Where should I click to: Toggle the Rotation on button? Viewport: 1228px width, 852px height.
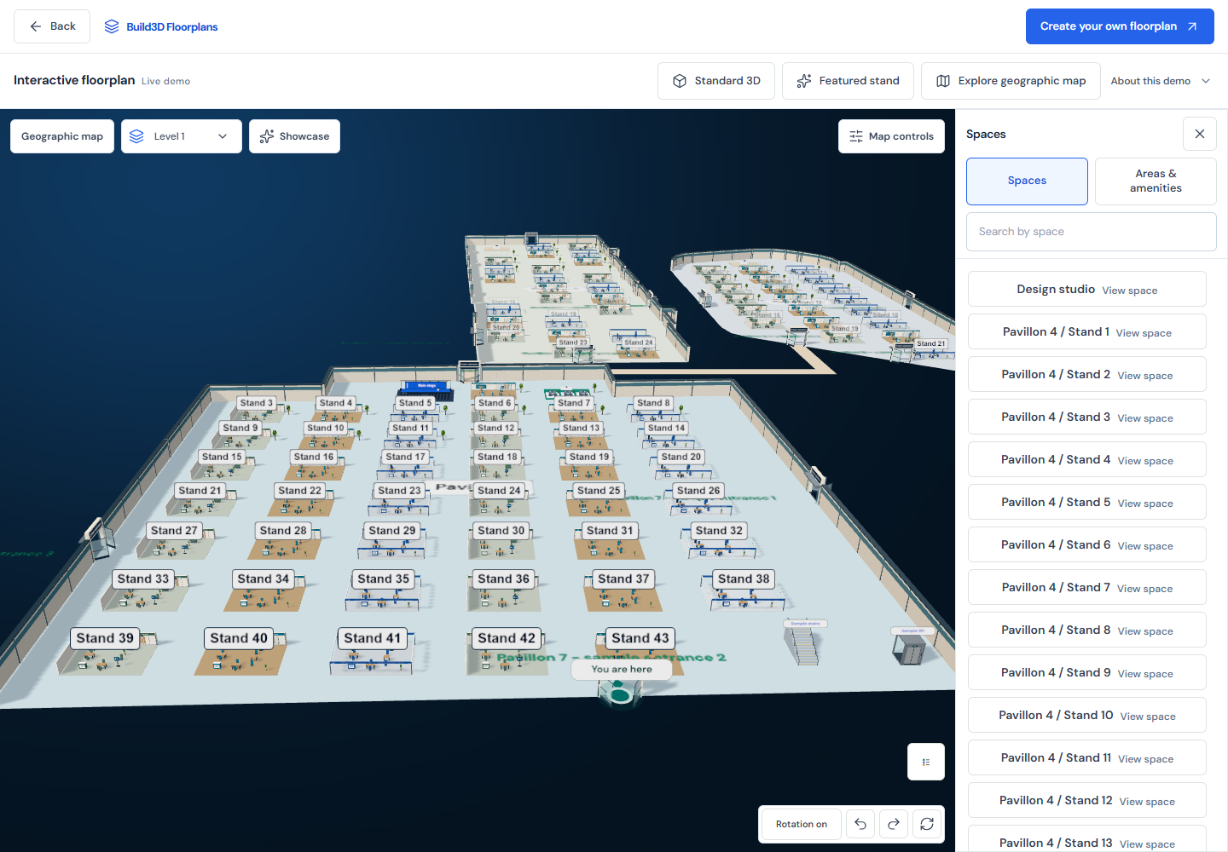tap(802, 824)
